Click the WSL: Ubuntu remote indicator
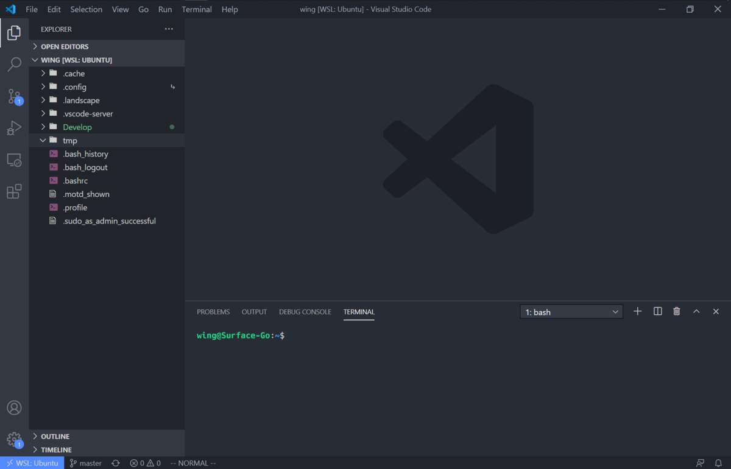The width and height of the screenshot is (731, 469). tap(32, 463)
